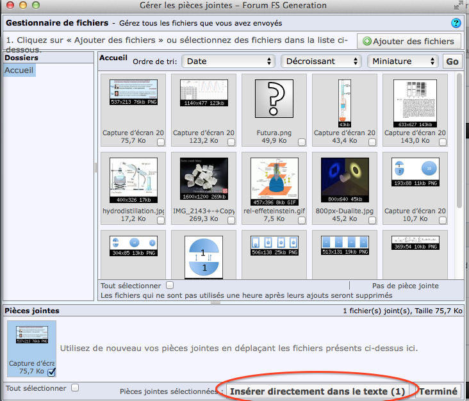The image size is (469, 401).
Task: Check the 43,4 Ko Capture d'écran file checkbox
Action: 372,142
